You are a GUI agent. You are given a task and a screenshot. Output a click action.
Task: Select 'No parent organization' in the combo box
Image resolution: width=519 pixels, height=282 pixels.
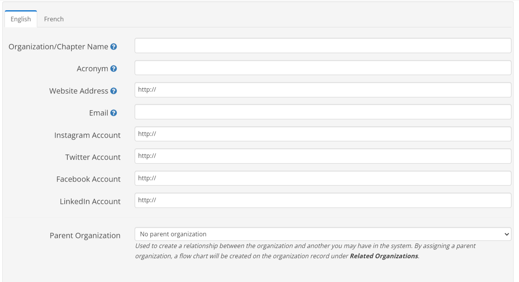coord(322,234)
